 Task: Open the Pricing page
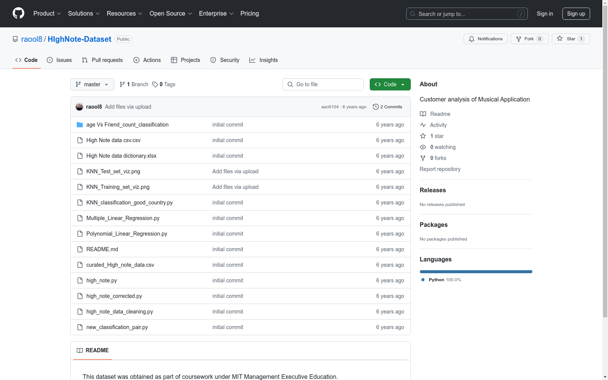tap(250, 14)
